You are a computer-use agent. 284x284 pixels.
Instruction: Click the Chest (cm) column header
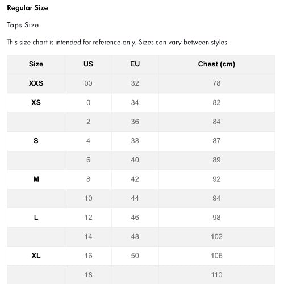point(216,64)
